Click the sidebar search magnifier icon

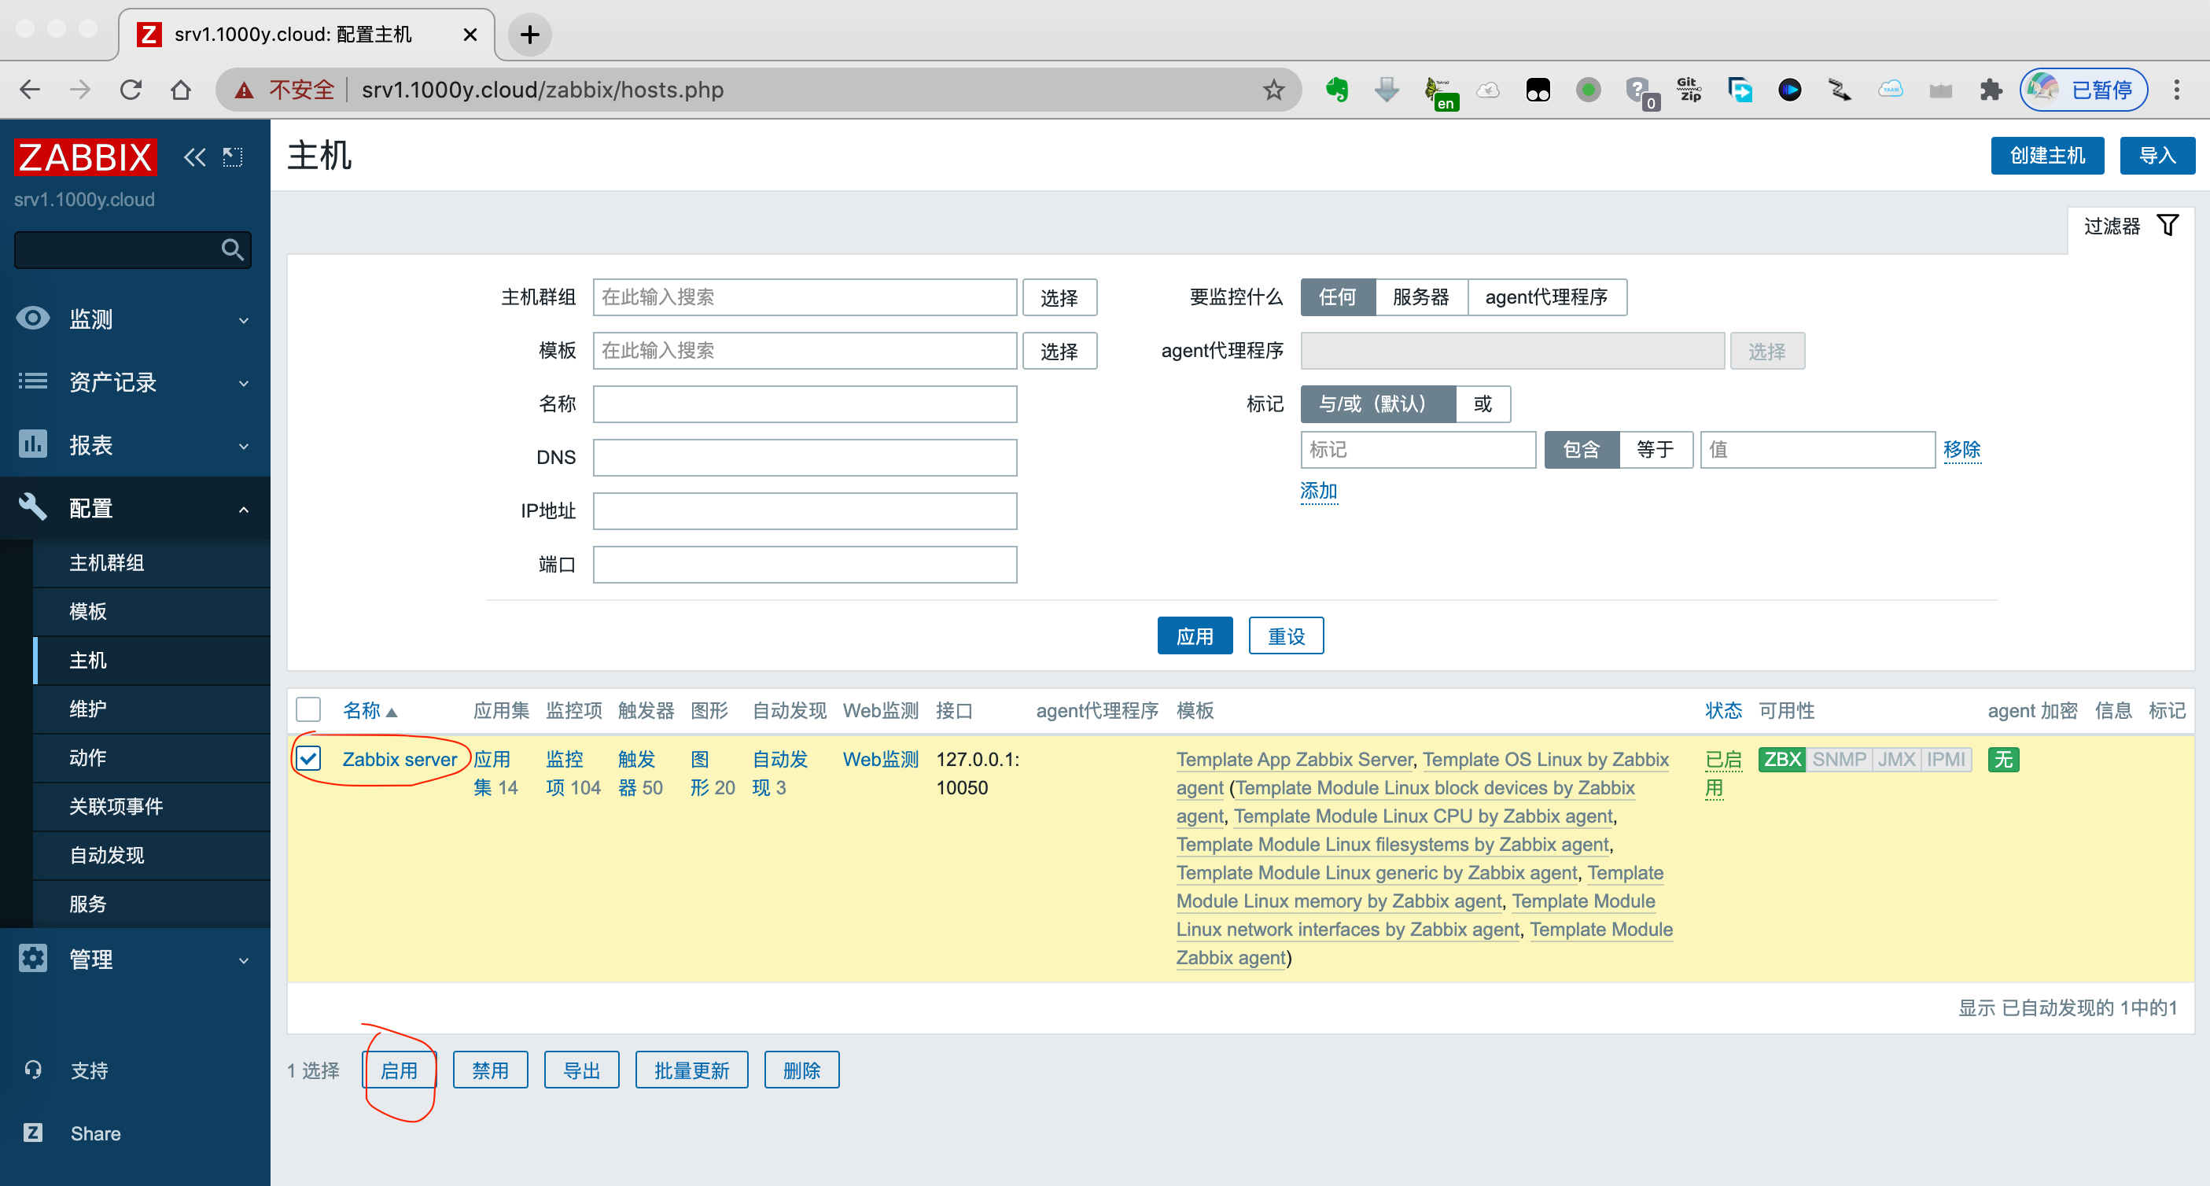232,250
